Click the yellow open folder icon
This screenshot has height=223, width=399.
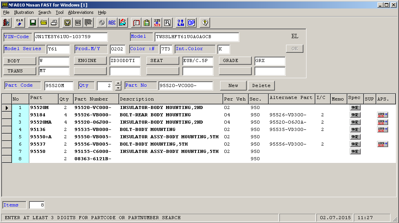44,23
